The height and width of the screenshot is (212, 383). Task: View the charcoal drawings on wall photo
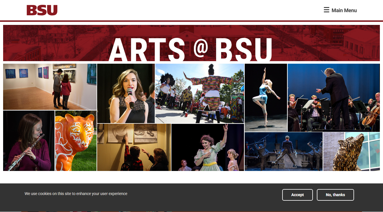click(134, 147)
